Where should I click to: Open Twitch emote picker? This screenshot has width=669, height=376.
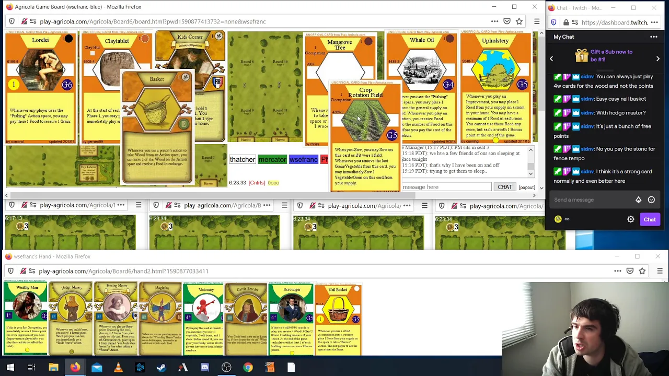(651, 199)
